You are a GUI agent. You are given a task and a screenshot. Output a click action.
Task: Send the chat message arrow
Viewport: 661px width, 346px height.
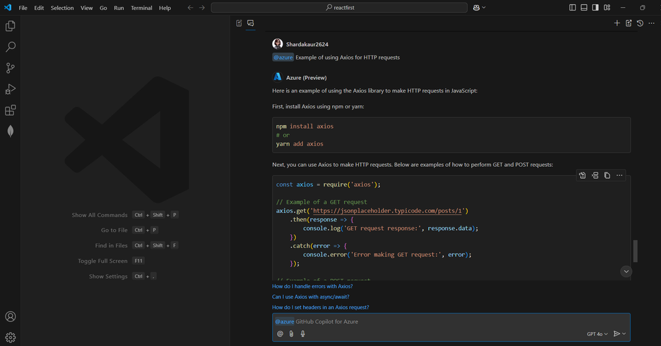[617, 334]
